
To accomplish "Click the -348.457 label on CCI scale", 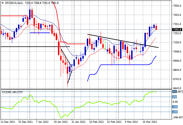I will (177, 117).
